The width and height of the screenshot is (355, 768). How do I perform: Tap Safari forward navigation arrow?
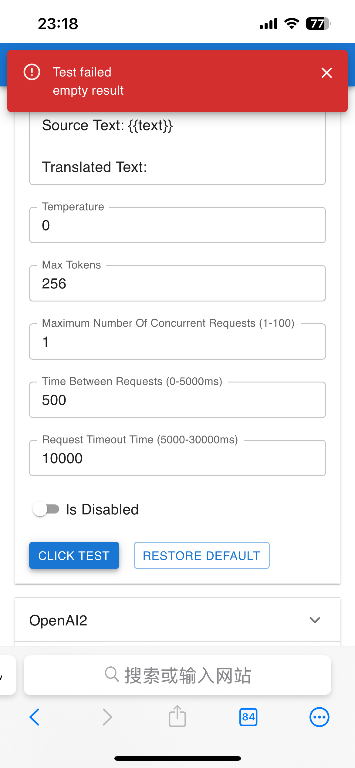pyautogui.click(x=107, y=717)
